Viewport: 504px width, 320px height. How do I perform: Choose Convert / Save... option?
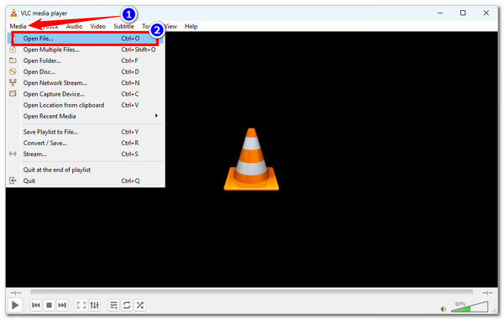(x=85, y=143)
